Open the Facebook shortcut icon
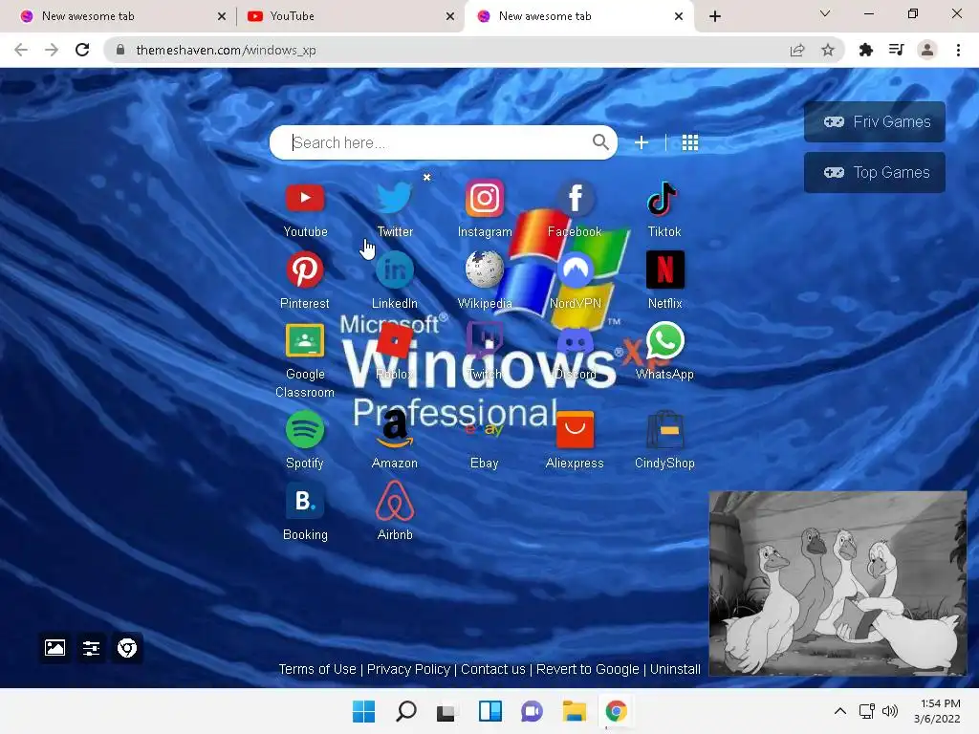 coord(575,199)
